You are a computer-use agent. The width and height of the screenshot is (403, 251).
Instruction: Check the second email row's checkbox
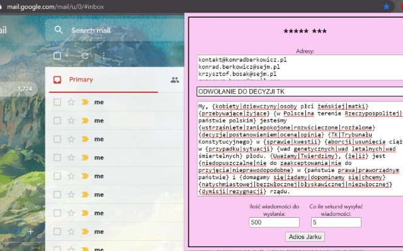[x=57, y=120]
